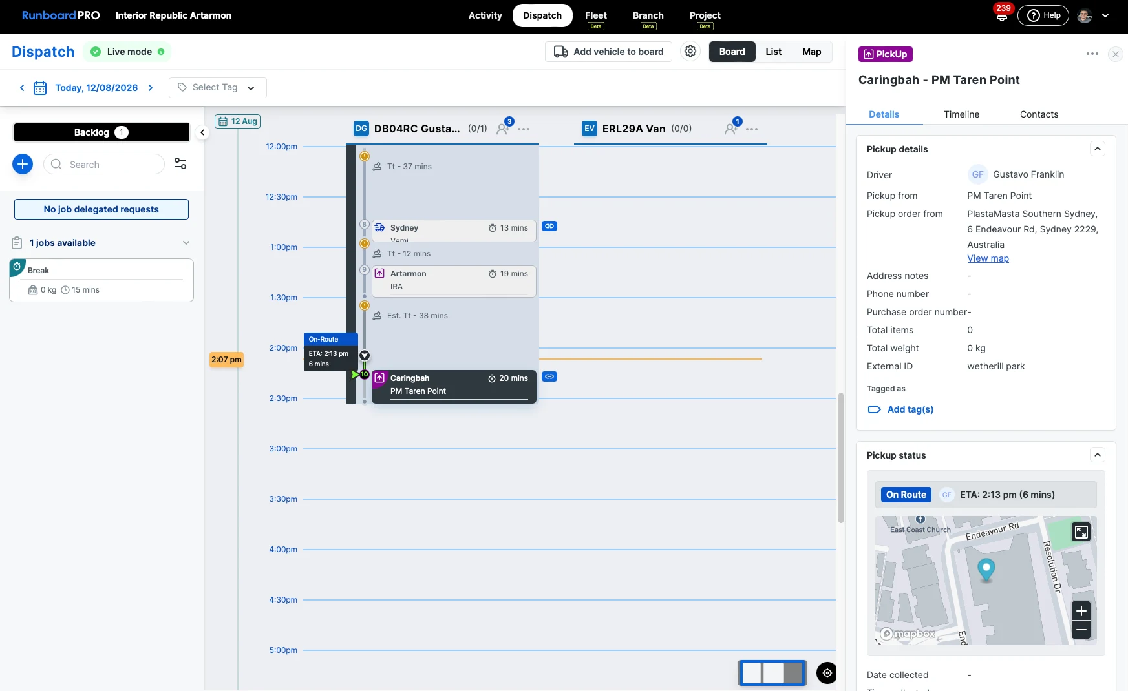Select the Dispatch navigation tab
The image size is (1128, 691).
coord(542,15)
